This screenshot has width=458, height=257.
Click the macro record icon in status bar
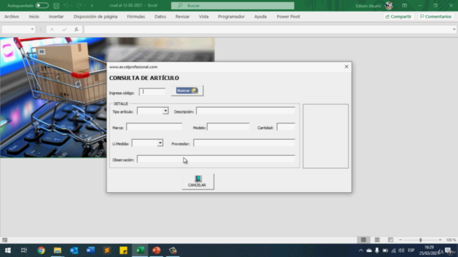[x=5, y=240]
